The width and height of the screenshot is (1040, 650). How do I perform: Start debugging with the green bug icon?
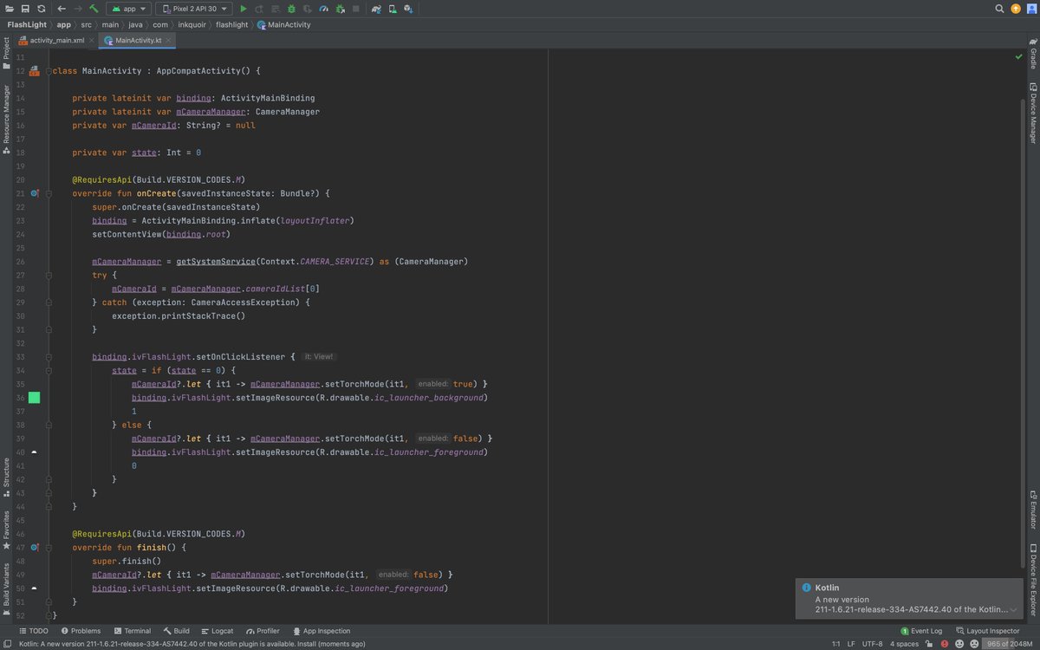coord(291,9)
